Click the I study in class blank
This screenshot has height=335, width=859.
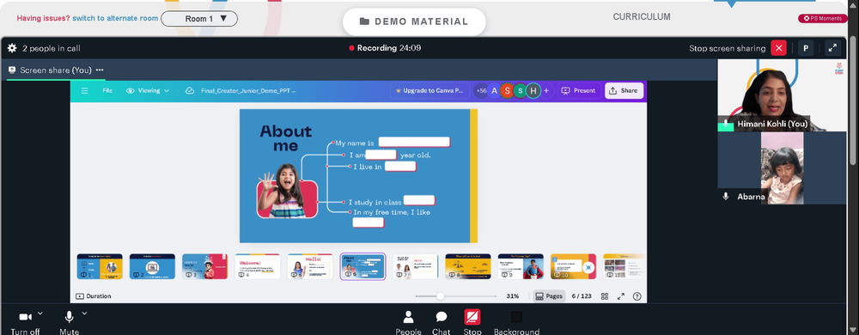pos(419,200)
